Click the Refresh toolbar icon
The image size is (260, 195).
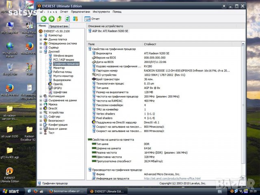point(67,19)
